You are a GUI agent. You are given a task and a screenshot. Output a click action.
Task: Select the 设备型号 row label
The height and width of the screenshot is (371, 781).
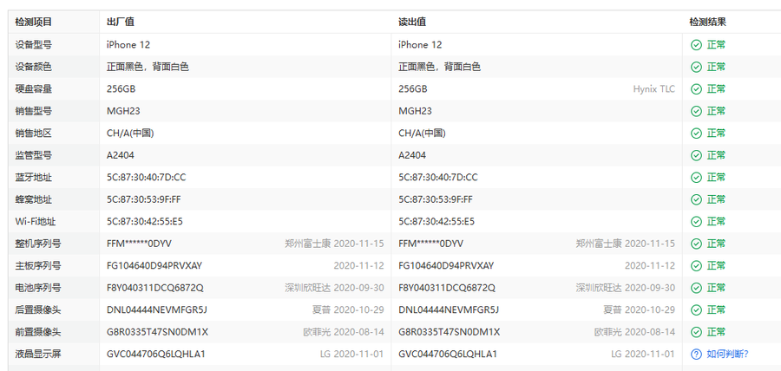33,45
